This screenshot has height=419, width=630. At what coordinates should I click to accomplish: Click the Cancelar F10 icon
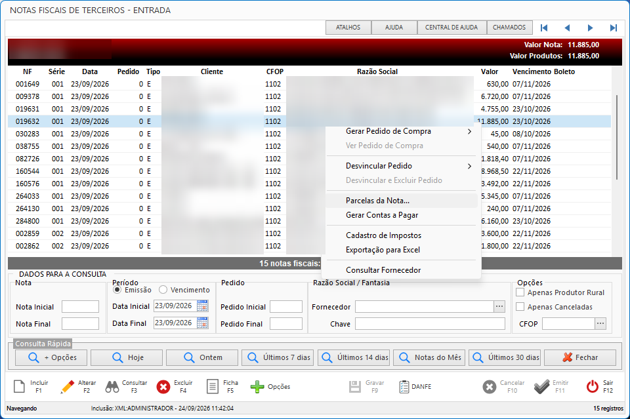coord(490,387)
